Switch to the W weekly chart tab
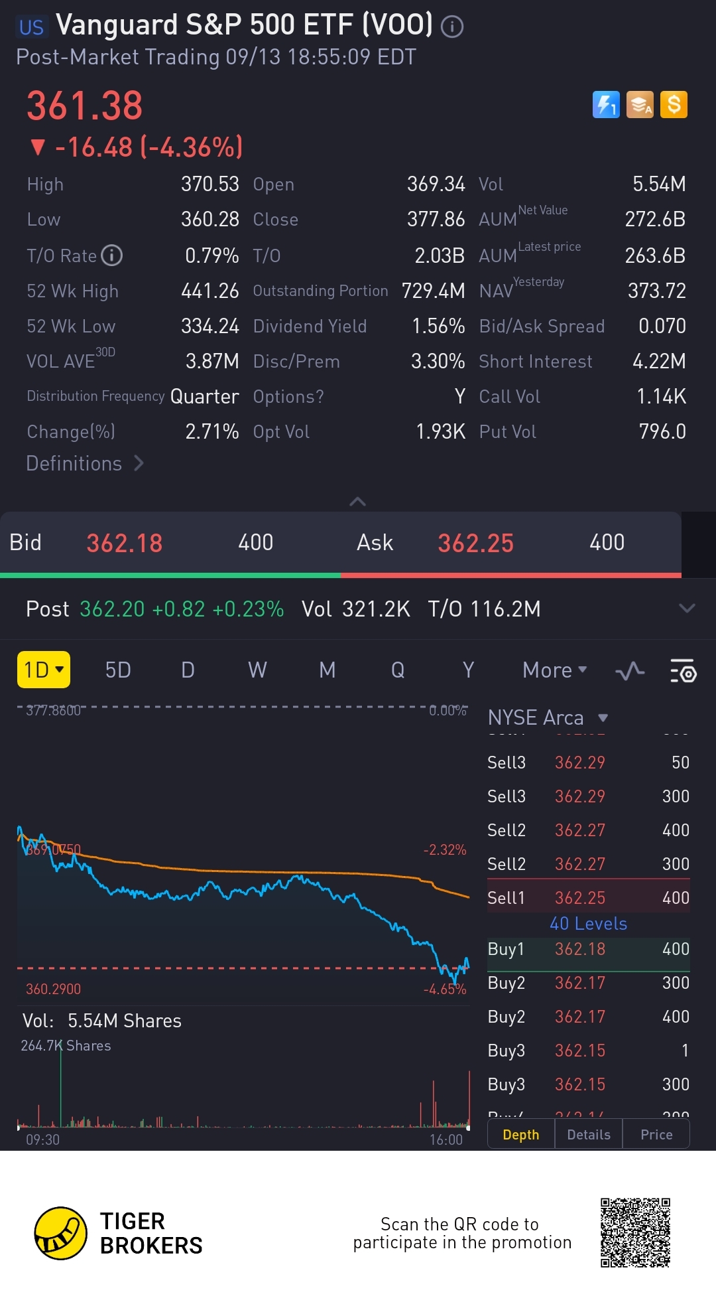The height and width of the screenshot is (1316, 716). click(257, 670)
